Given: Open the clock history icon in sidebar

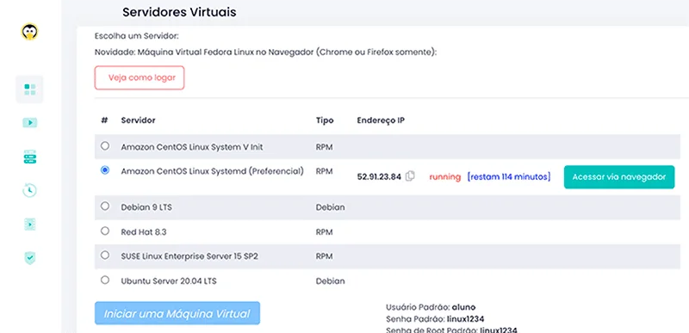Looking at the screenshot, I should (29, 190).
